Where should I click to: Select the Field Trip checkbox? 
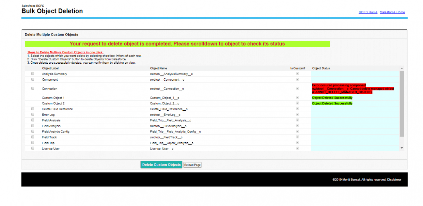pyautogui.click(x=32, y=142)
